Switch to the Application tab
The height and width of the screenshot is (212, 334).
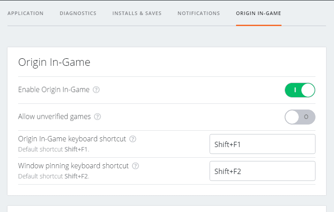click(x=26, y=13)
